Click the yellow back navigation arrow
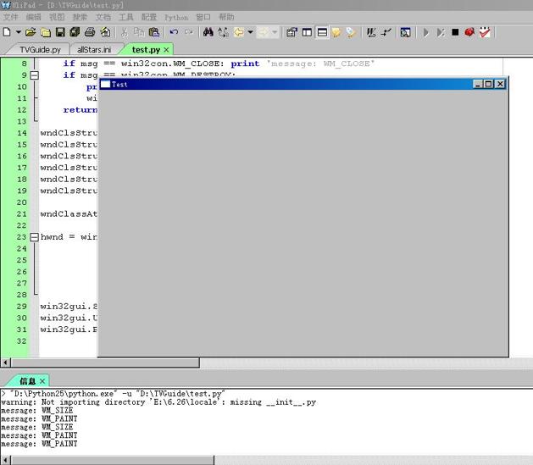Viewport: 533px width, 465px height. click(x=239, y=32)
